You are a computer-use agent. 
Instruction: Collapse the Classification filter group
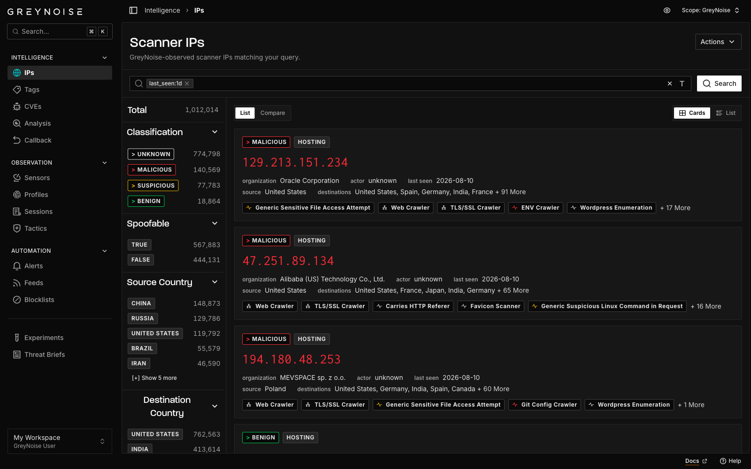tap(215, 132)
